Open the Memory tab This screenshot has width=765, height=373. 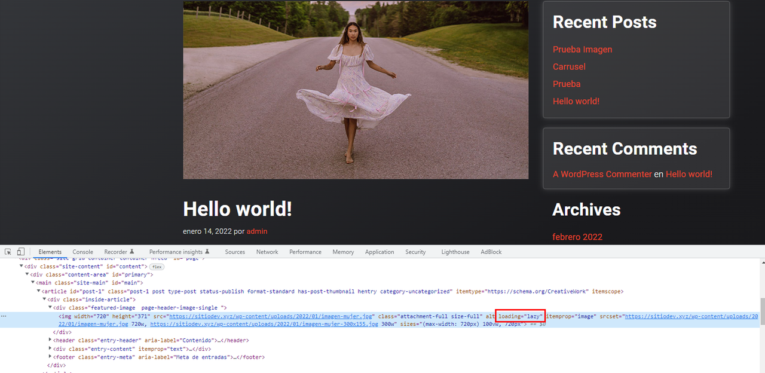pos(343,252)
